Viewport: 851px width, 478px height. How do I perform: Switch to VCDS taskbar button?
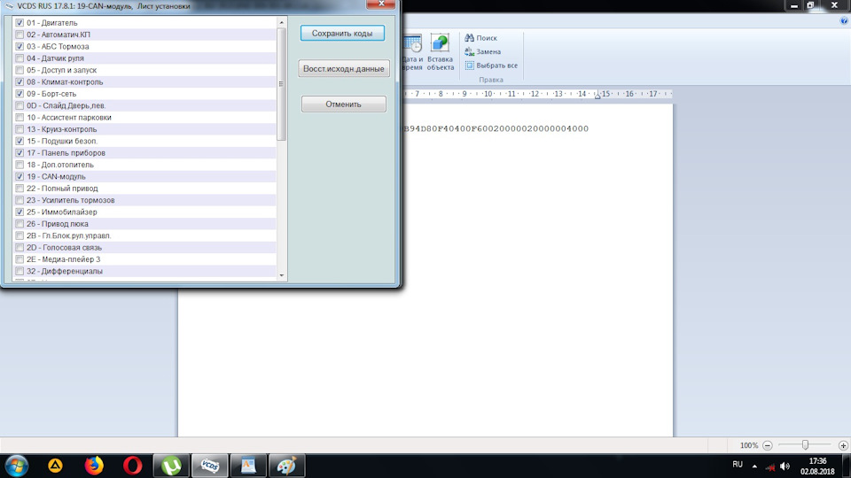coord(209,466)
